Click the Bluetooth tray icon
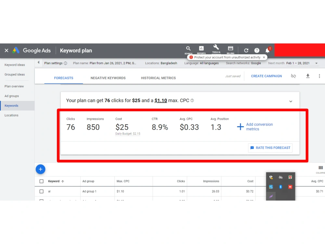 tap(280, 187)
